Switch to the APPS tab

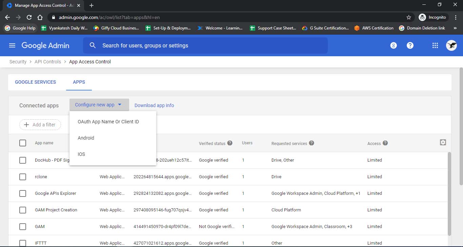pyautogui.click(x=79, y=82)
